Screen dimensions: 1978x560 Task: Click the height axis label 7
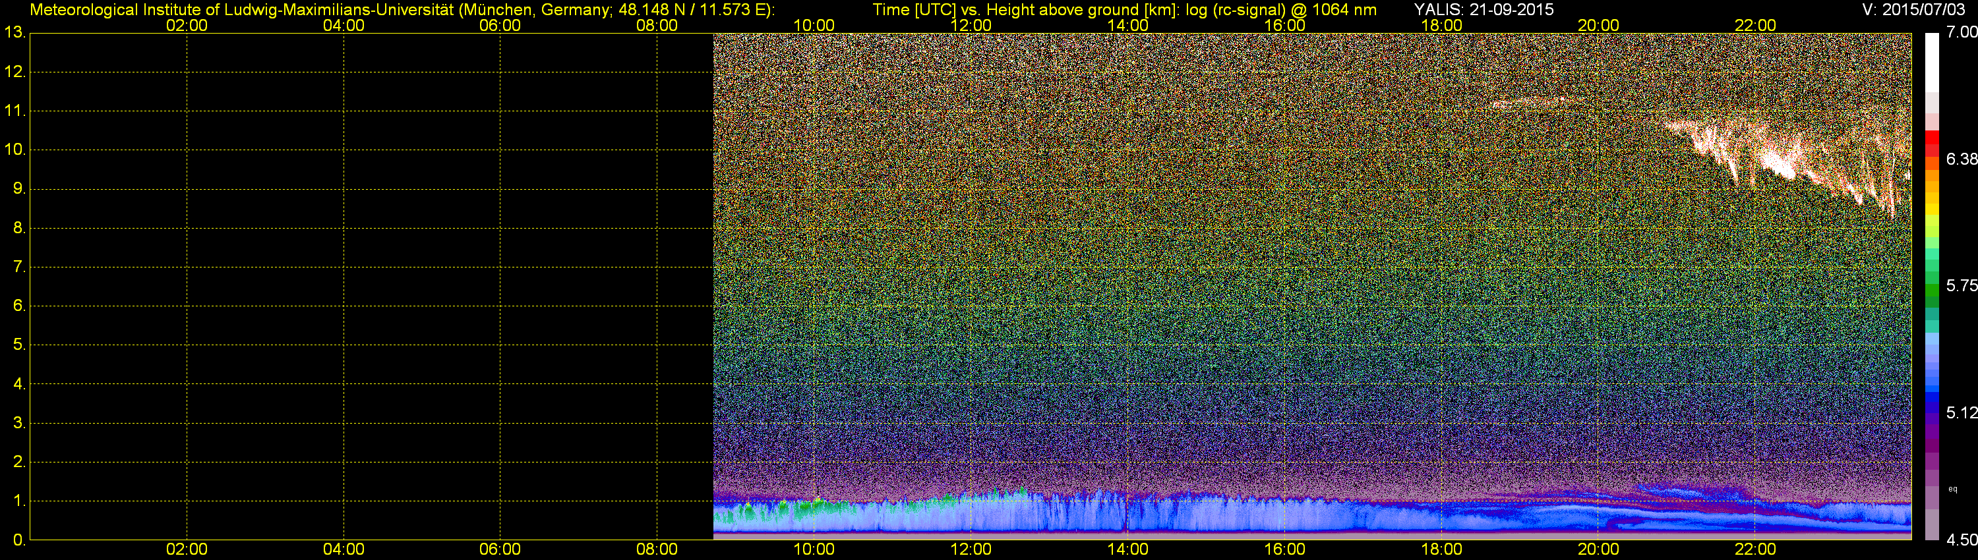(18, 267)
